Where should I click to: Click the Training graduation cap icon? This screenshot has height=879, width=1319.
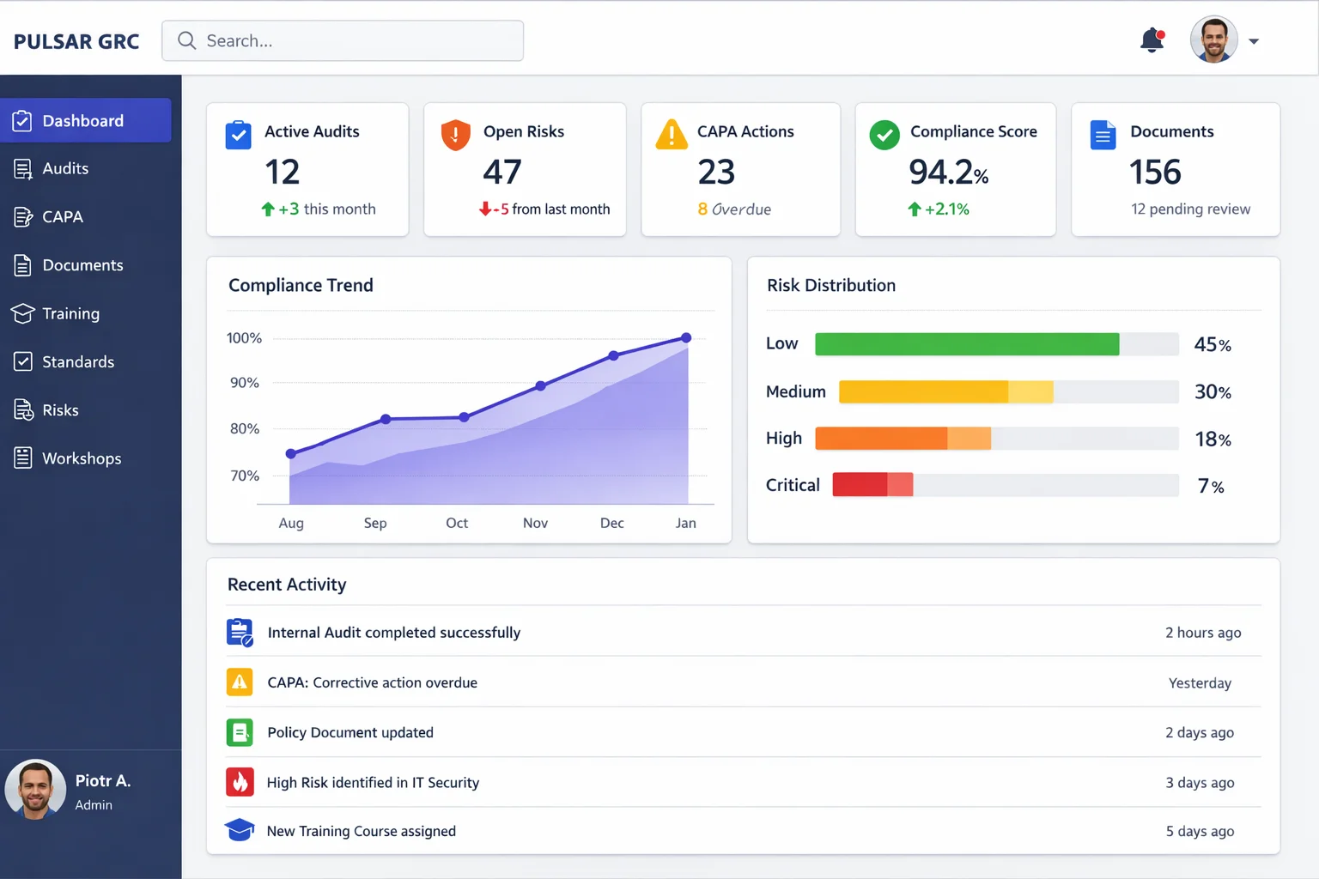[22, 313]
